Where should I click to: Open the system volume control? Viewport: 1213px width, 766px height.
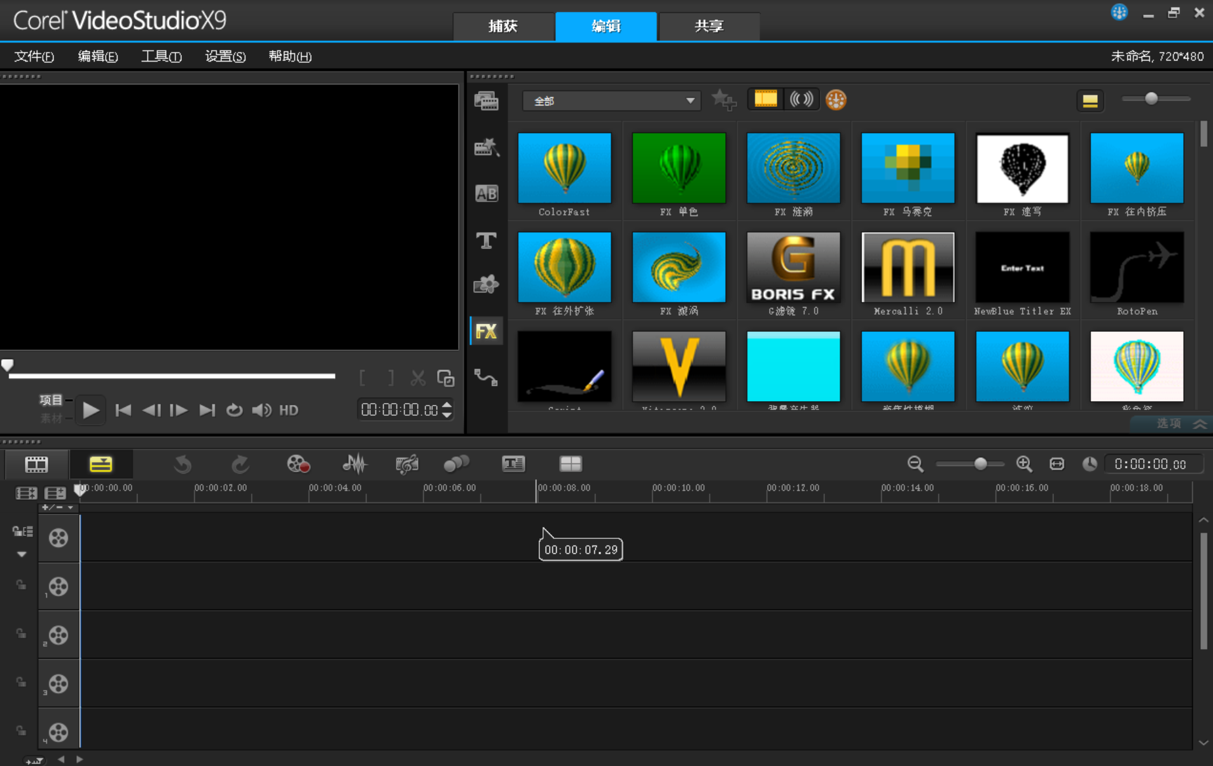click(261, 410)
